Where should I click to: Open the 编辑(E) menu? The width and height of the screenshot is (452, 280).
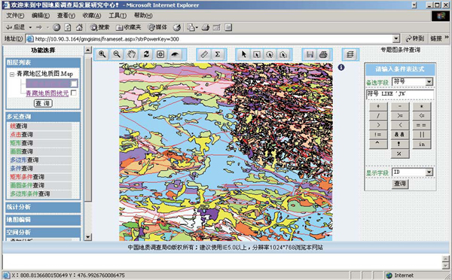[x=41, y=15]
